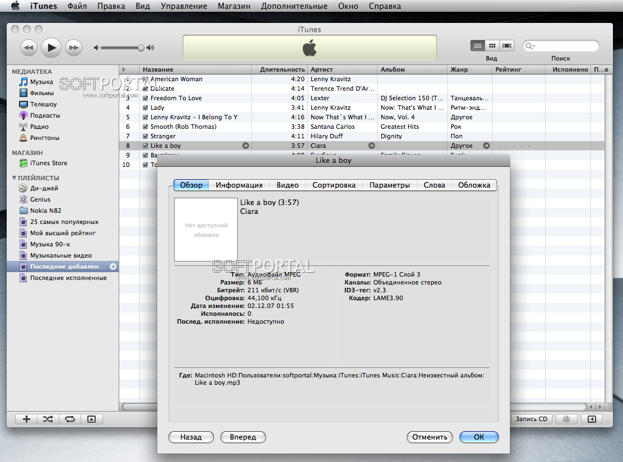Viewport: 623px width, 462px height.
Task: Switch to the Информация tab
Action: point(239,185)
